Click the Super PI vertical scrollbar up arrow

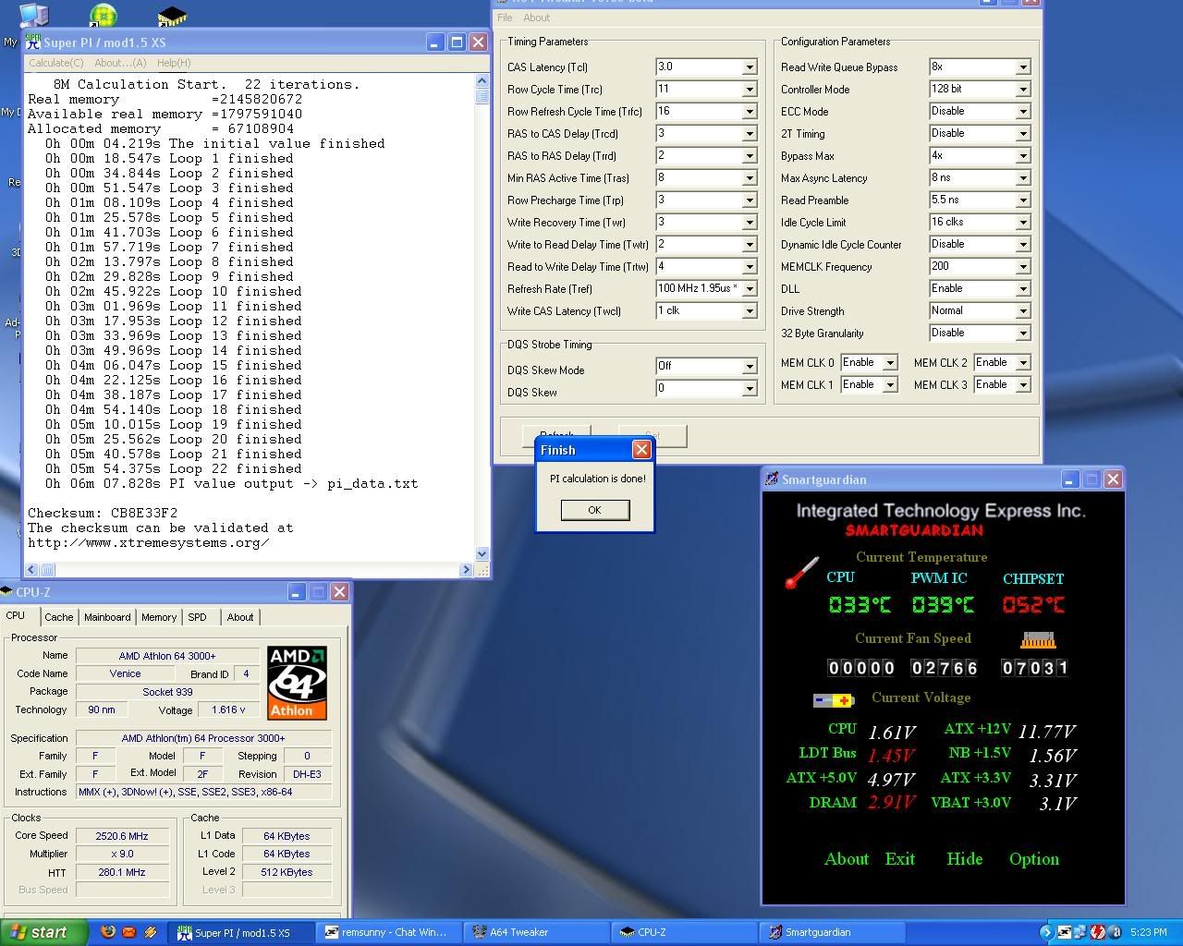482,81
